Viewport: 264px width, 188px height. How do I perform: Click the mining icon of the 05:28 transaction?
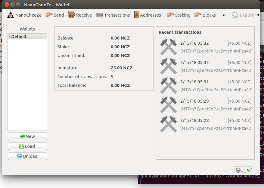click(169, 124)
